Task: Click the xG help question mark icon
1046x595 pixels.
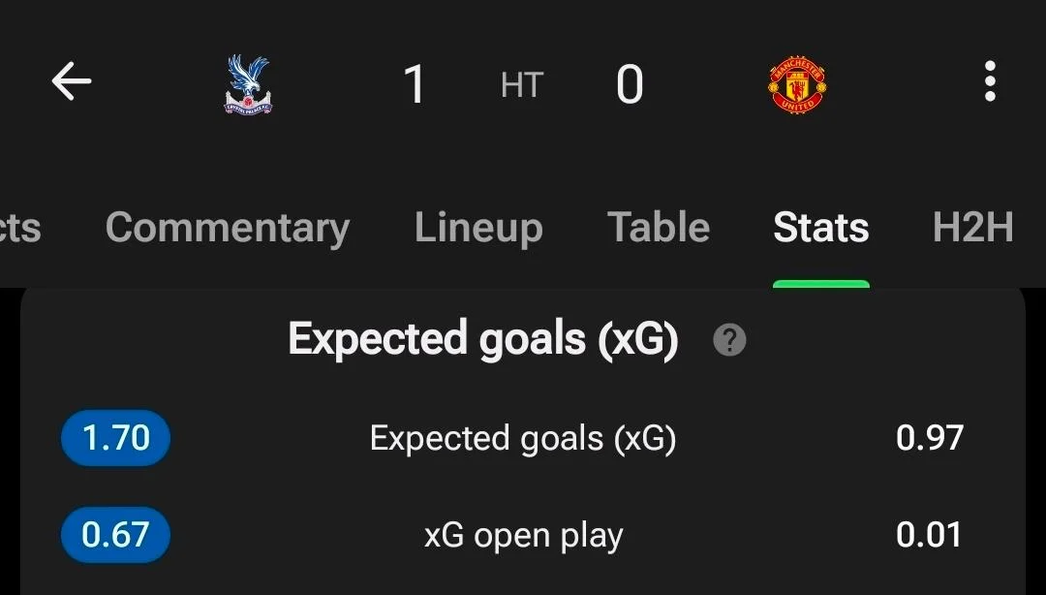Action: point(729,340)
